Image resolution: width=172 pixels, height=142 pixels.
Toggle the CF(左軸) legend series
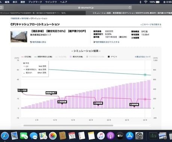click(x=26, y=57)
